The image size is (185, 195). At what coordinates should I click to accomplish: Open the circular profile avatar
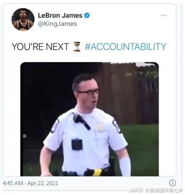23,19
